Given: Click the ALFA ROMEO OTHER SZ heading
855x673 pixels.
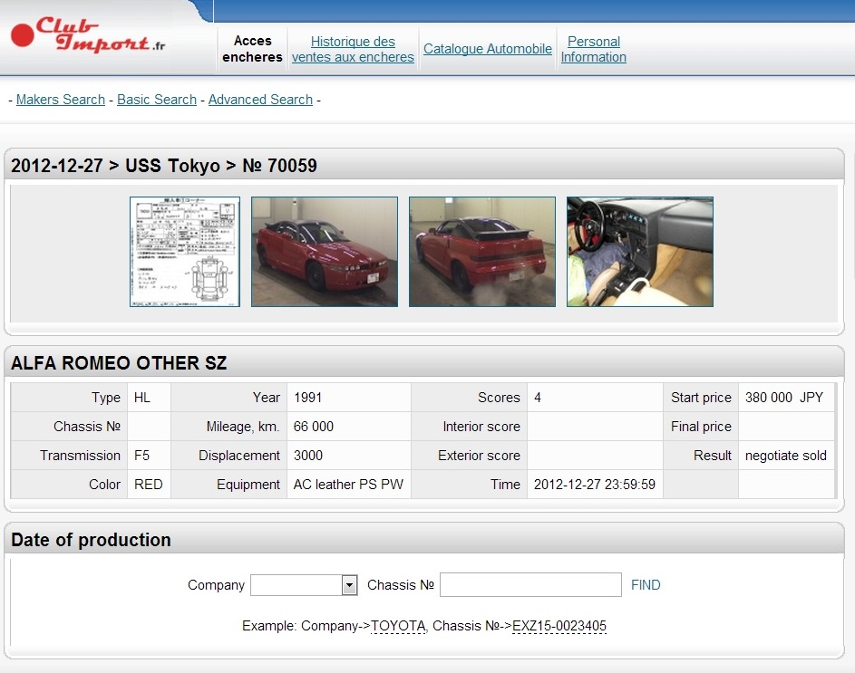Looking at the screenshot, I should point(119,364).
